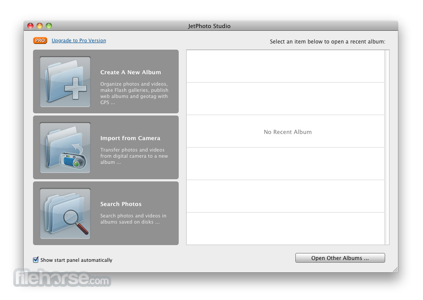Click the Search photos and videos in albums description
The height and width of the screenshot is (300, 423).
tap(133, 219)
